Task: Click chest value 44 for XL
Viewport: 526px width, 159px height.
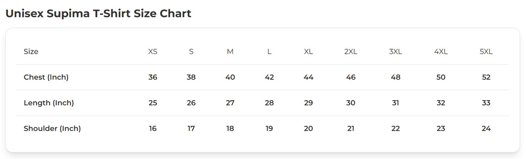Action: pos(308,77)
